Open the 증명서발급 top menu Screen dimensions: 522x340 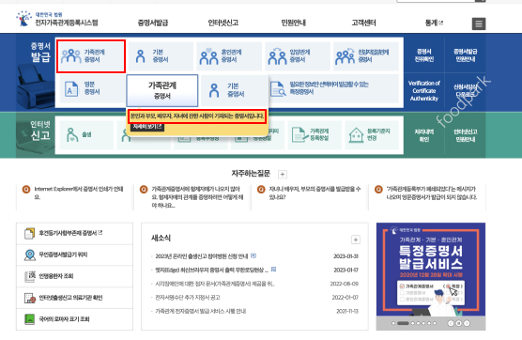tap(153, 23)
